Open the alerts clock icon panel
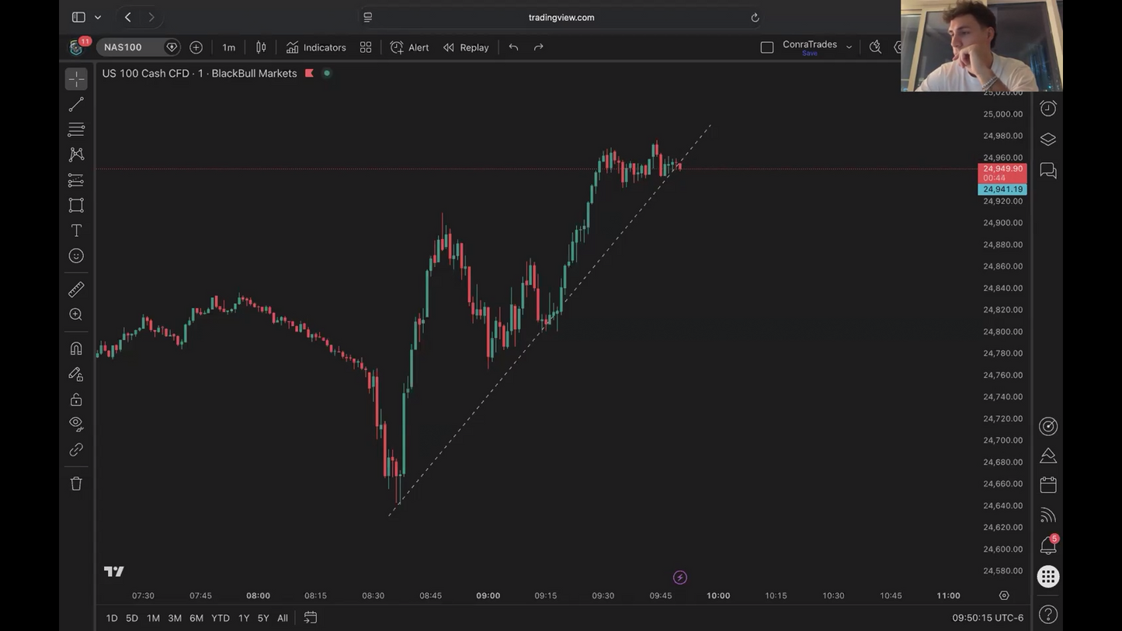Screen dimensions: 1122x631 [1048, 109]
